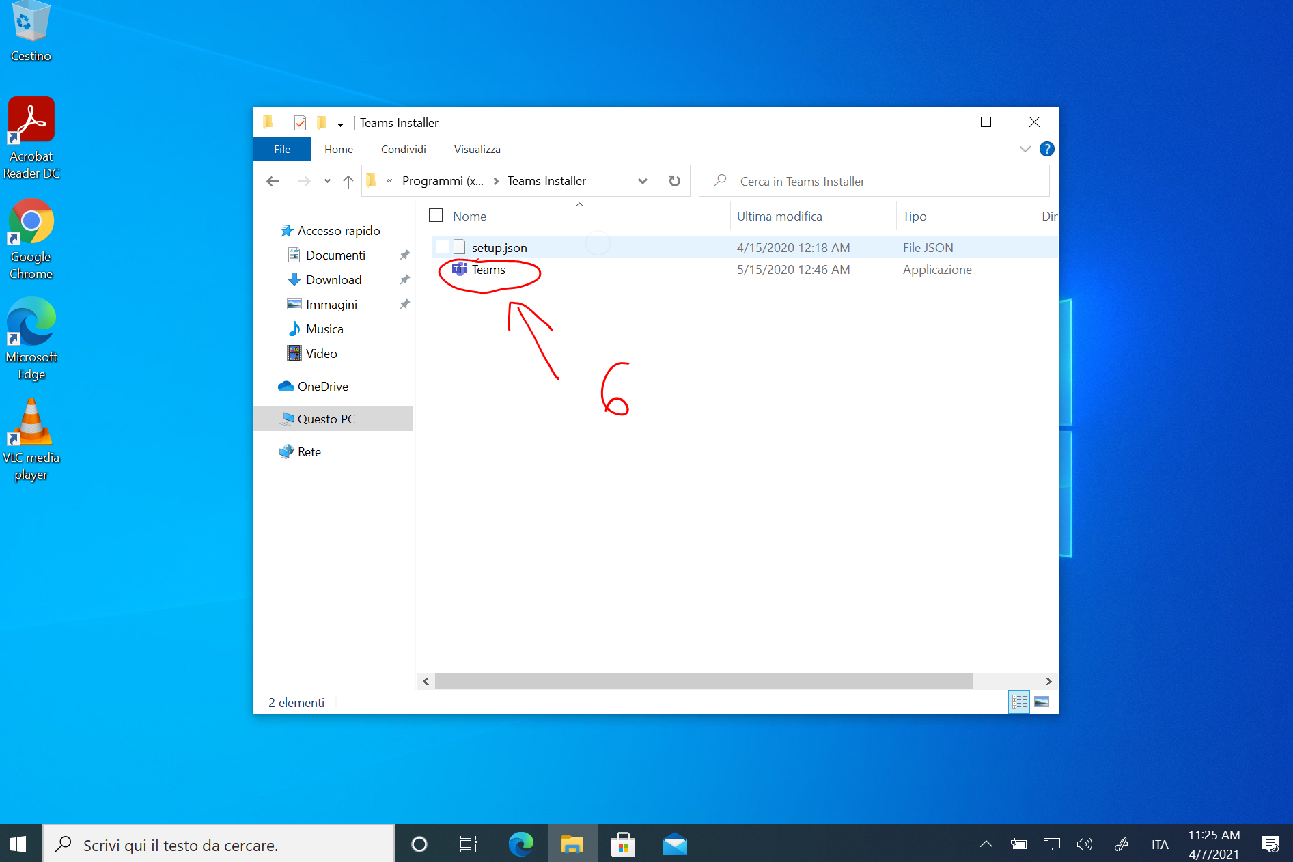Tick the setup.json file checkbox
This screenshot has width=1293, height=862.
(443, 247)
